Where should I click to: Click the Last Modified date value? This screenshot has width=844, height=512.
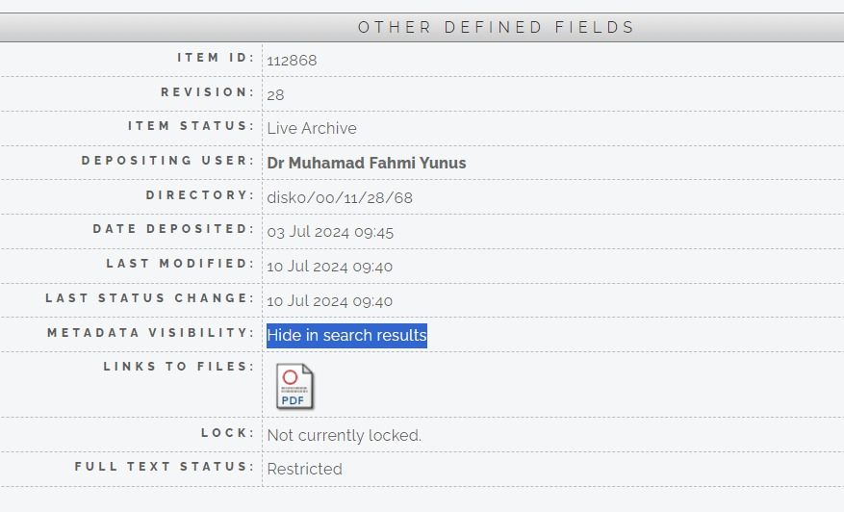click(329, 267)
